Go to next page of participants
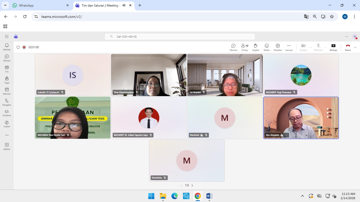Image resolution: width=360 pixels, height=202 pixels. pos(192,185)
